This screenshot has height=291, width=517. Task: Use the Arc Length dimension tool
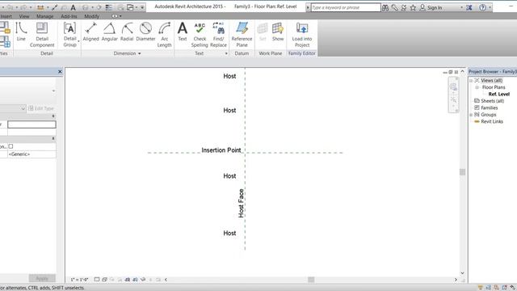164,35
